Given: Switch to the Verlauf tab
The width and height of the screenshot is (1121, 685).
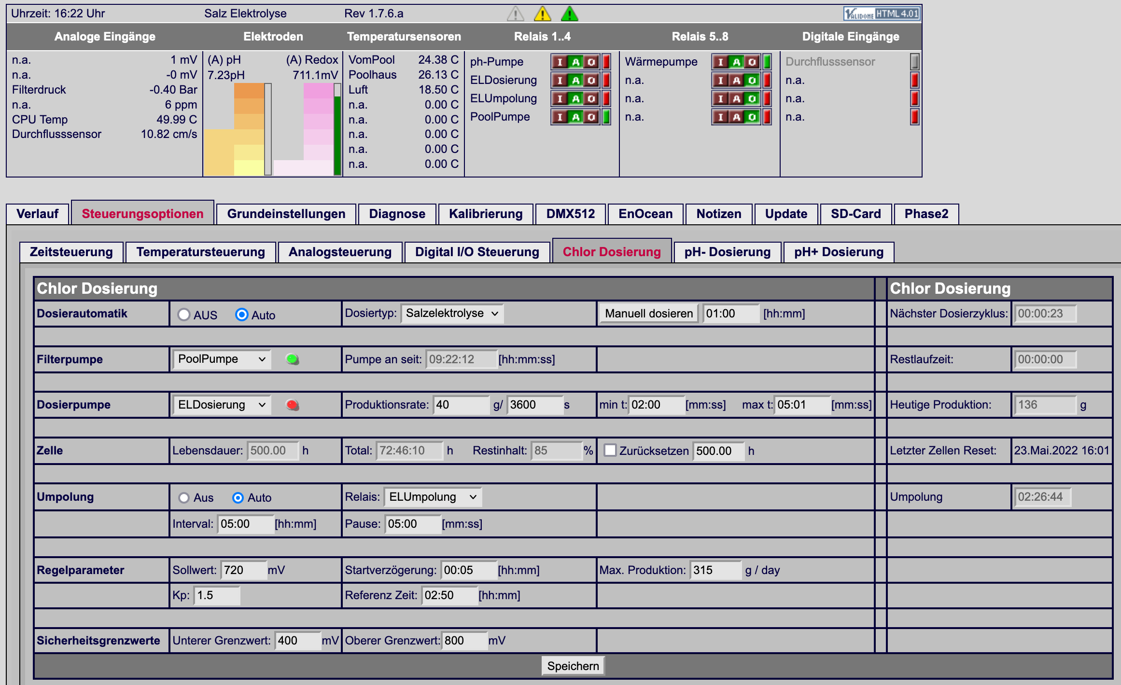Looking at the screenshot, I should pyautogui.click(x=37, y=214).
